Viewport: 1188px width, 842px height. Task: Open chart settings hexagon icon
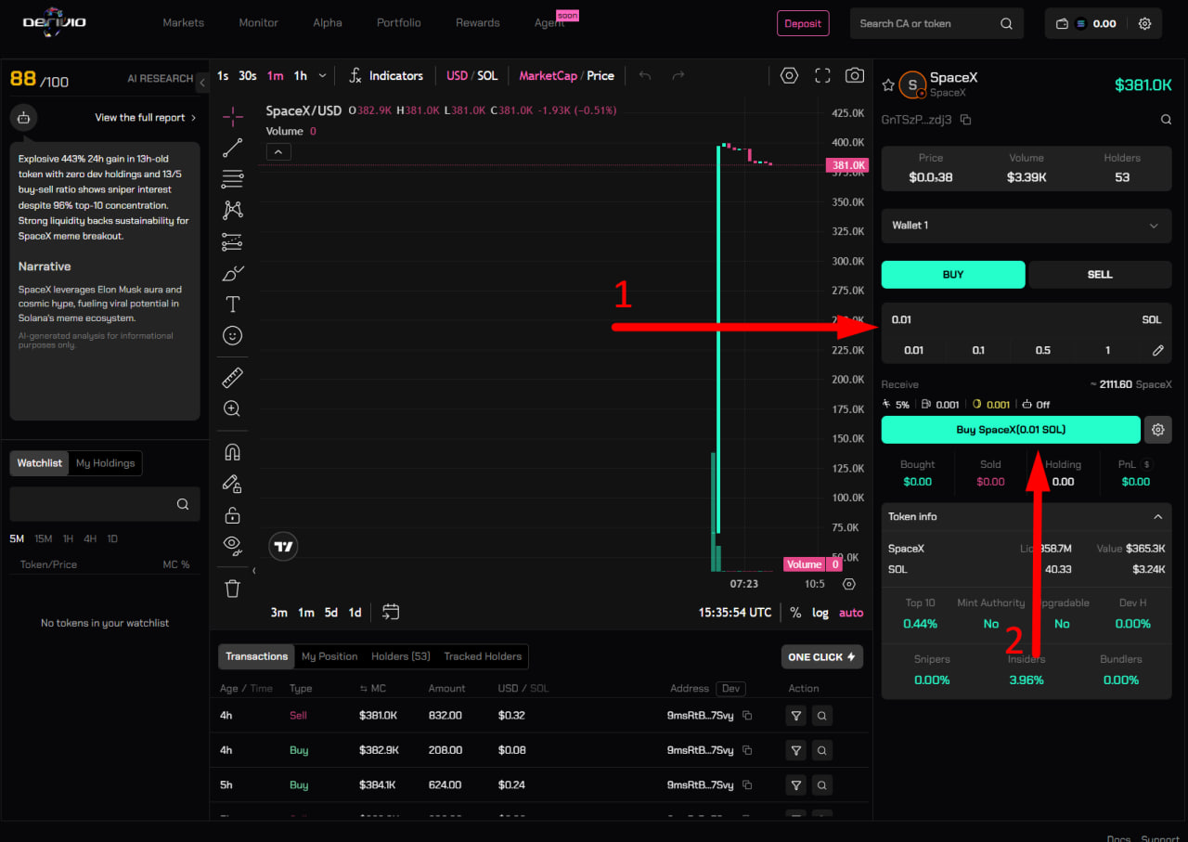pos(789,75)
